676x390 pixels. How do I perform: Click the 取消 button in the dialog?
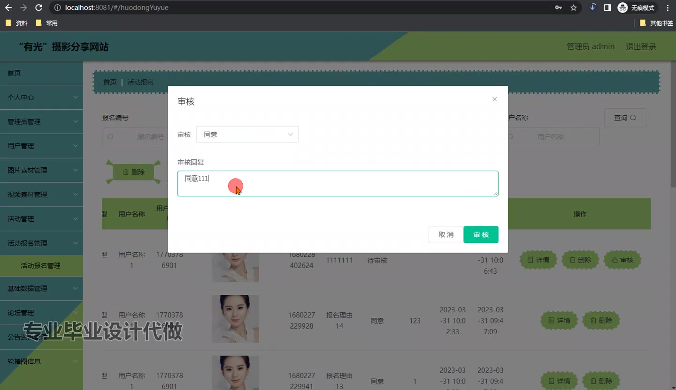point(446,235)
